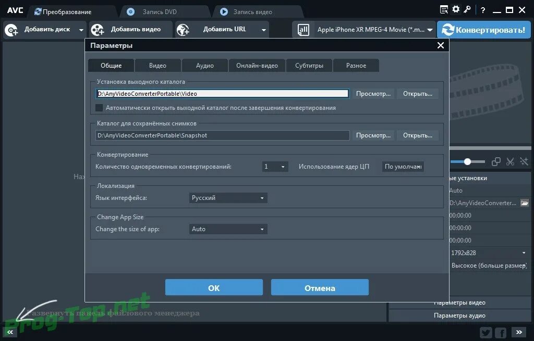
Task: Expand the Add URL dropdown arrow
Action: 263,30
